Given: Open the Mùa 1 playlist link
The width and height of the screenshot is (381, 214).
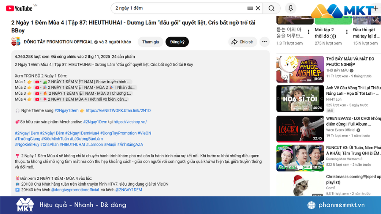Looking at the screenshot, I should click(83, 82).
